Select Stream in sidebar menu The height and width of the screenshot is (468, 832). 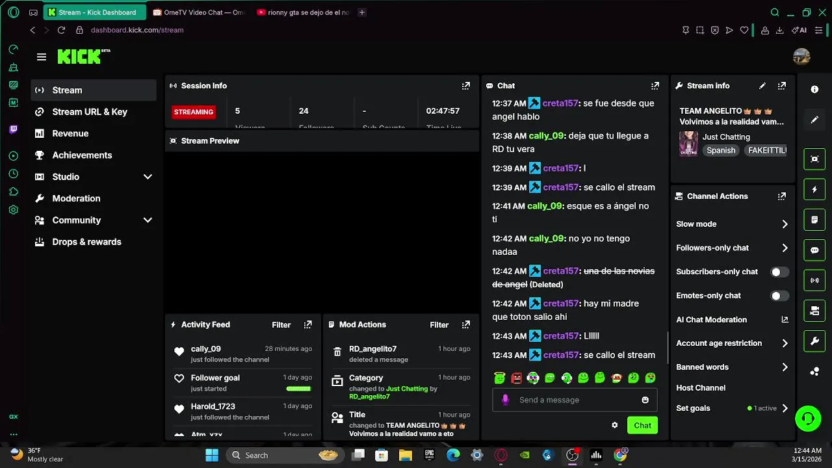94,90
